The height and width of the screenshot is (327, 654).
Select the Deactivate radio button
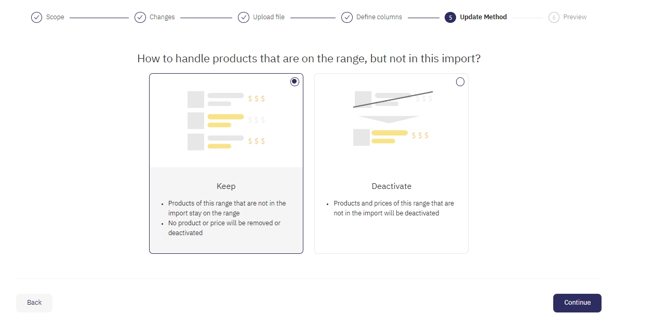pyautogui.click(x=460, y=81)
